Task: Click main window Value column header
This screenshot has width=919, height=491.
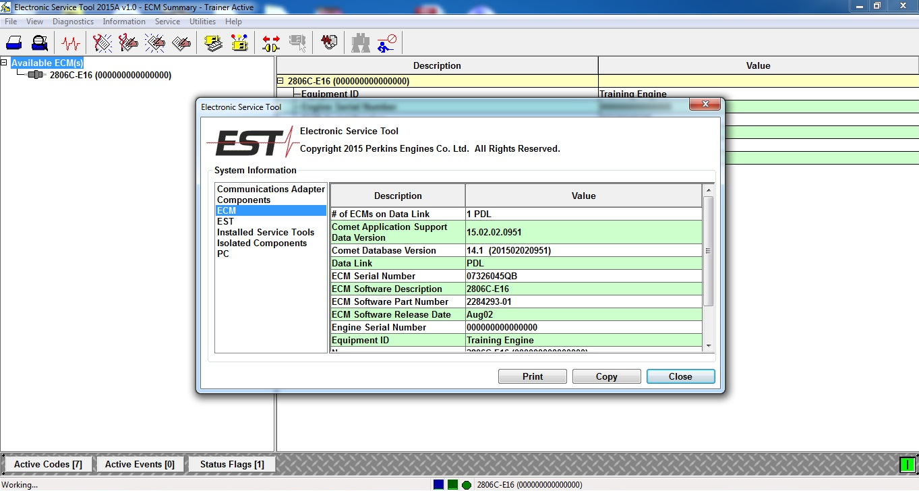Action: [759, 65]
